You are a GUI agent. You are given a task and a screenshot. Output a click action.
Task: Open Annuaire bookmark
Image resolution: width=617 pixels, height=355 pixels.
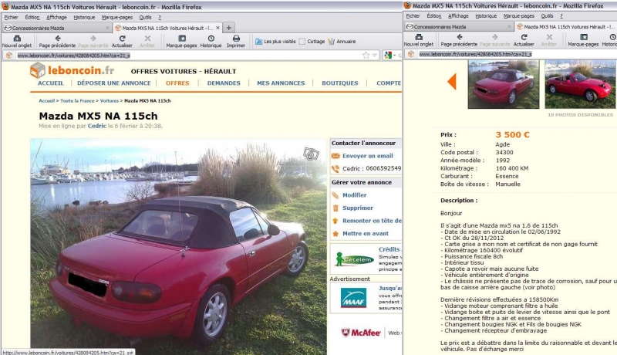coord(342,42)
